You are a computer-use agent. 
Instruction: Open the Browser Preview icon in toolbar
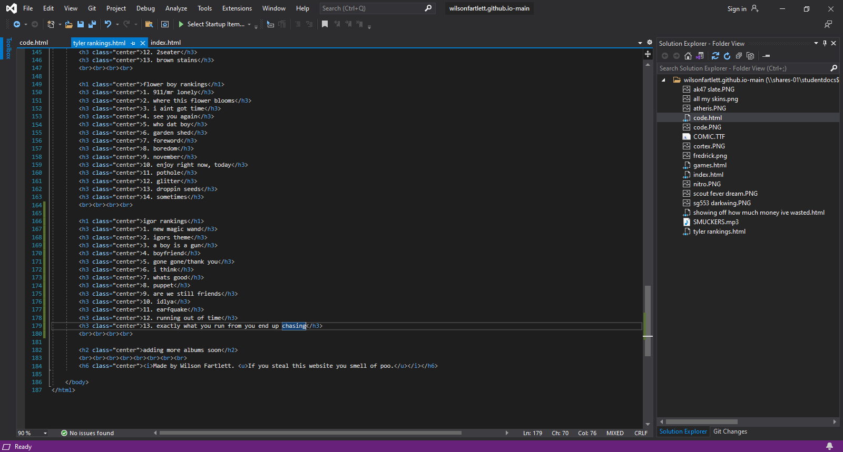pyautogui.click(x=165, y=24)
